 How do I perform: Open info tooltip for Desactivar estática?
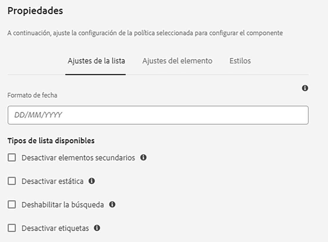92,181
